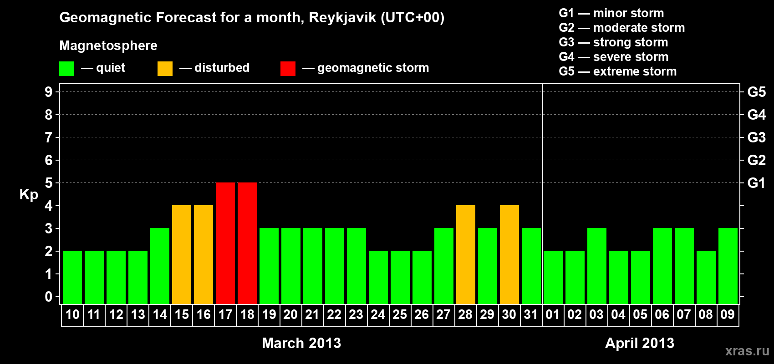This screenshot has height=364, width=774.
Task: Select the orange bar for March 28
Action: [466, 254]
